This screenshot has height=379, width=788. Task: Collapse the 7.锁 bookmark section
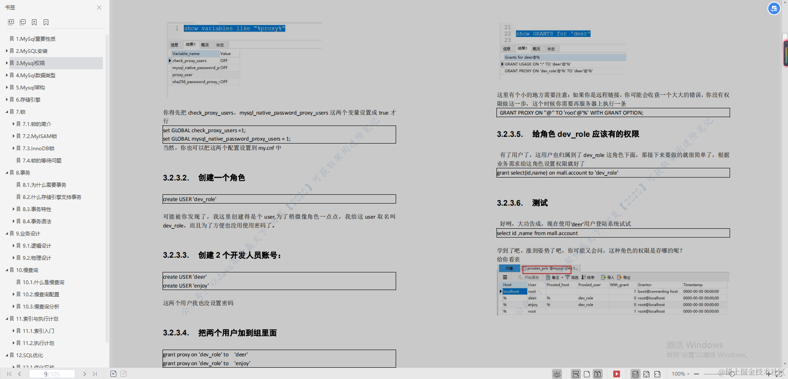[x=7, y=112]
